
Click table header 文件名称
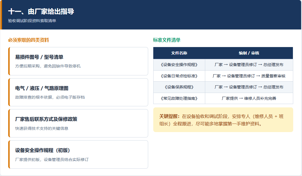(179, 53)
